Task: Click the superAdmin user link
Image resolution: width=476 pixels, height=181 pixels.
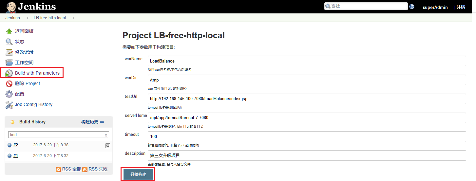Action: tap(435, 7)
